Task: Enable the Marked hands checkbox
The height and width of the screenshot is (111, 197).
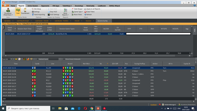Action: click(x=37, y=59)
